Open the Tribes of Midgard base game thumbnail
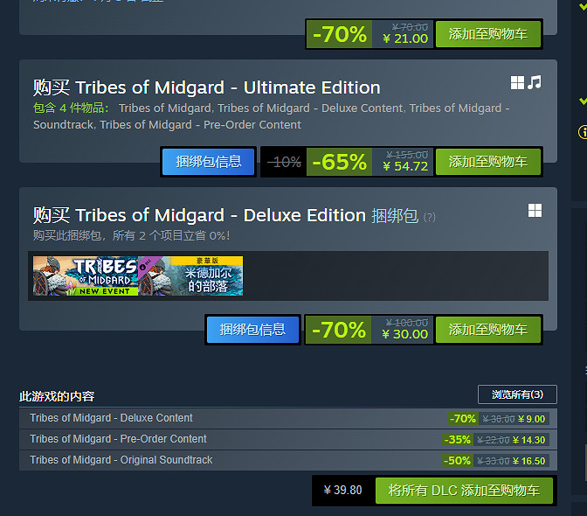Screen dimensions: 587x516 coord(86,275)
